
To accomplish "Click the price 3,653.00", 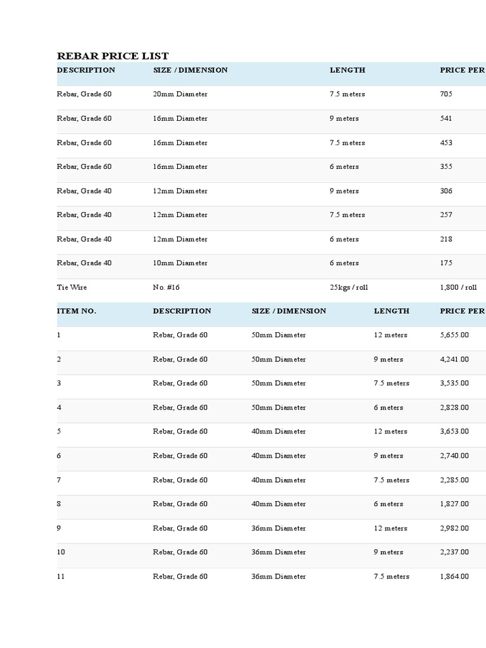I will click(454, 431).
